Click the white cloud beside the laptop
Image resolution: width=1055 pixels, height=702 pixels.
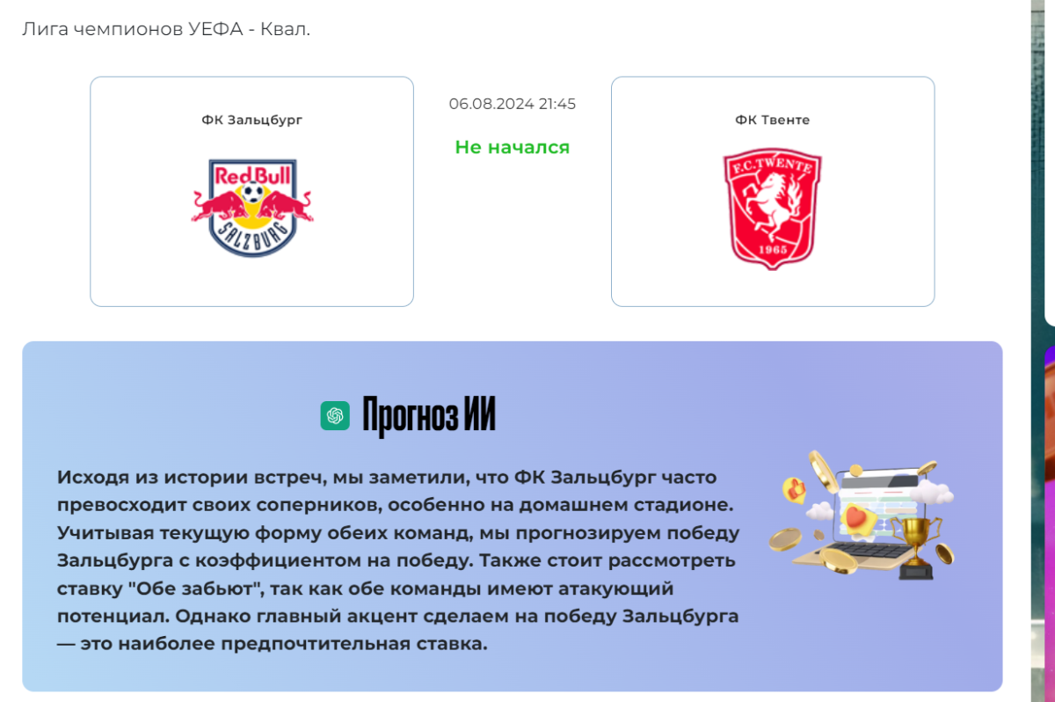pos(934,492)
